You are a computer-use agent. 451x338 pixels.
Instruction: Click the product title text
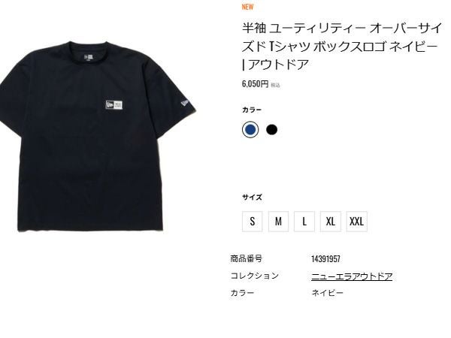point(342,47)
